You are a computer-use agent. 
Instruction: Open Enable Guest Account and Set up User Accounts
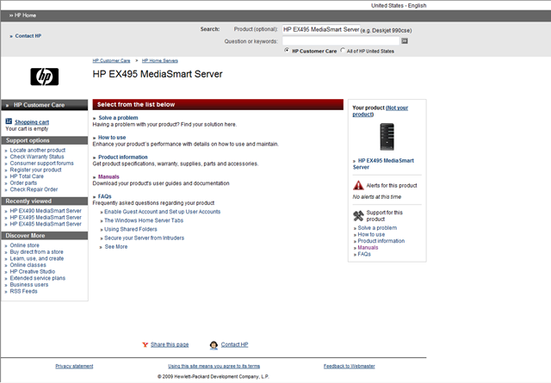point(163,212)
